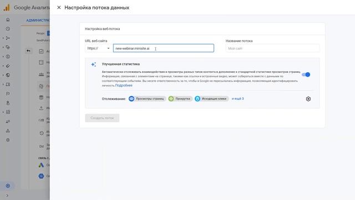Open the data import upload icon

coord(41,108)
